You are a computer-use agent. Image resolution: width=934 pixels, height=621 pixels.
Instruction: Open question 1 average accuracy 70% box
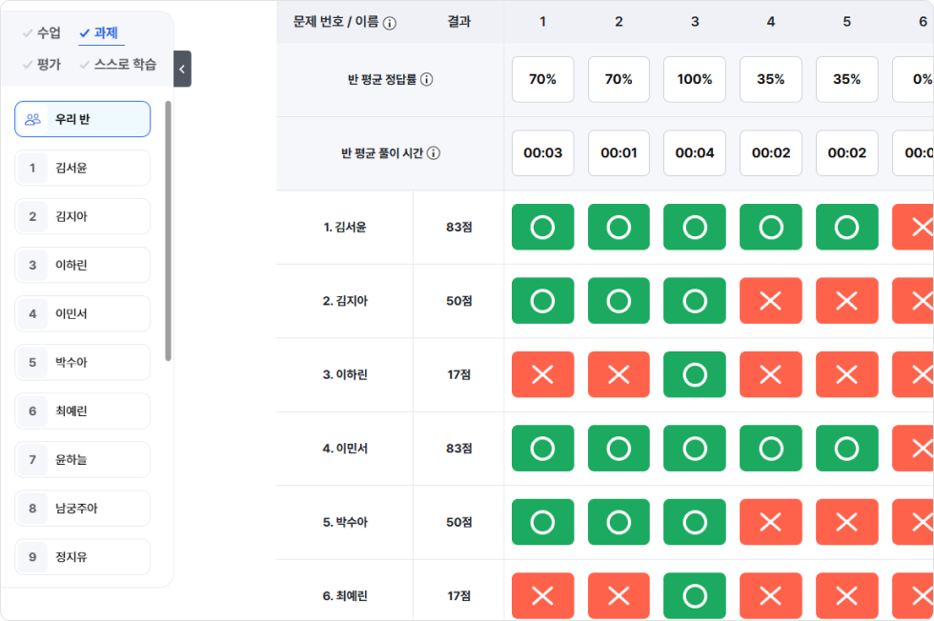pyautogui.click(x=542, y=79)
